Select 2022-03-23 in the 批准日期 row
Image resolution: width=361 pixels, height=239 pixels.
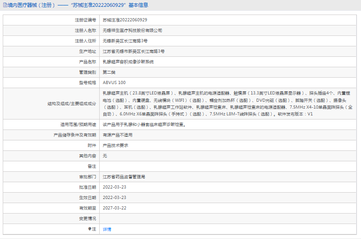tap(114, 187)
